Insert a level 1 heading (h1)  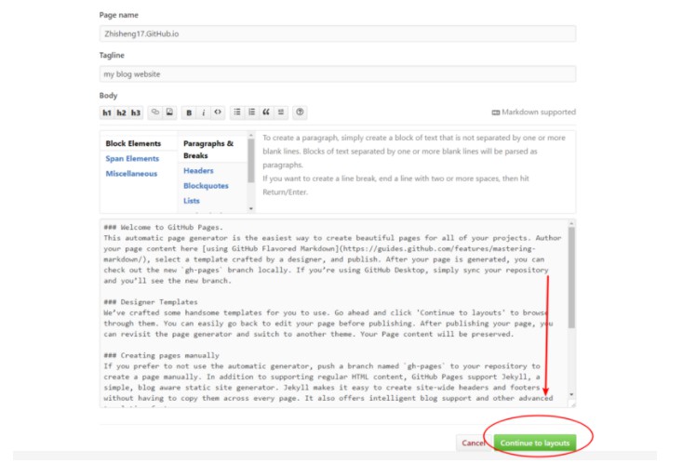tap(107, 112)
